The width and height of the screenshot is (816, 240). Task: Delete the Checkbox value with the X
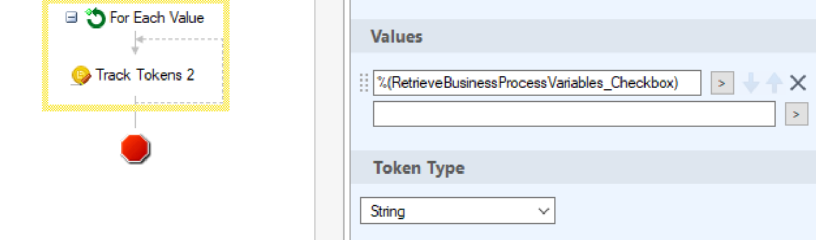pyautogui.click(x=798, y=83)
